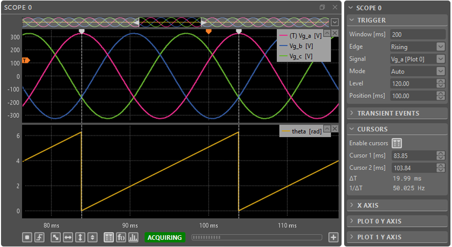Click the horizontal fit arrows icon
This screenshot has height=247, width=452.
[68, 237]
